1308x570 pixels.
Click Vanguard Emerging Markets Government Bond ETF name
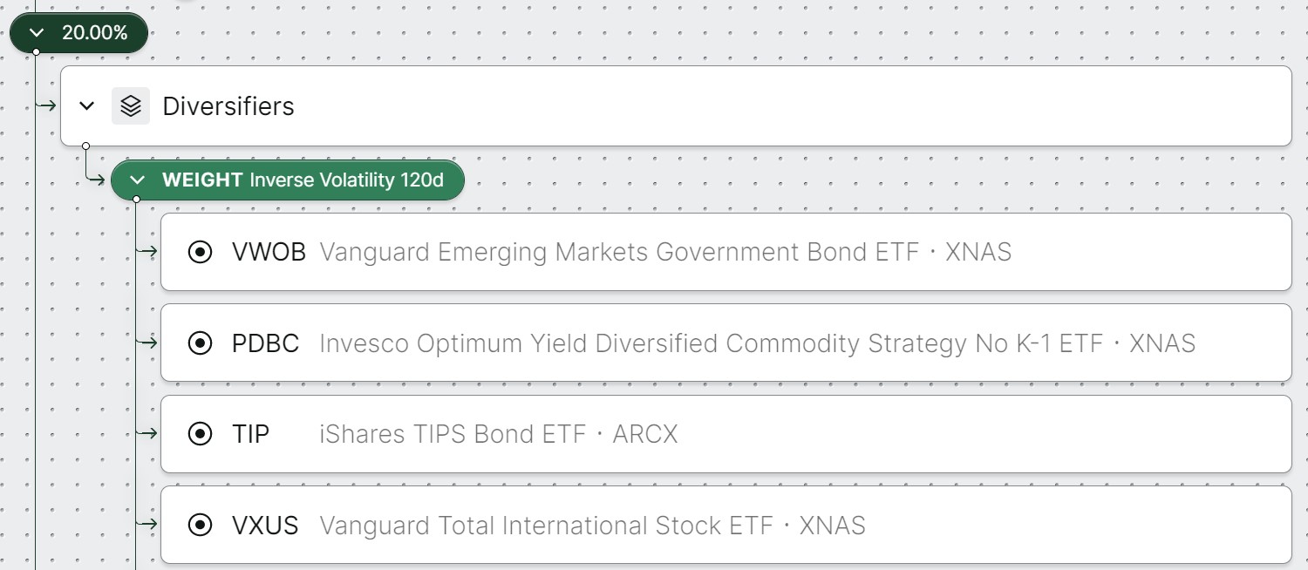tap(619, 252)
